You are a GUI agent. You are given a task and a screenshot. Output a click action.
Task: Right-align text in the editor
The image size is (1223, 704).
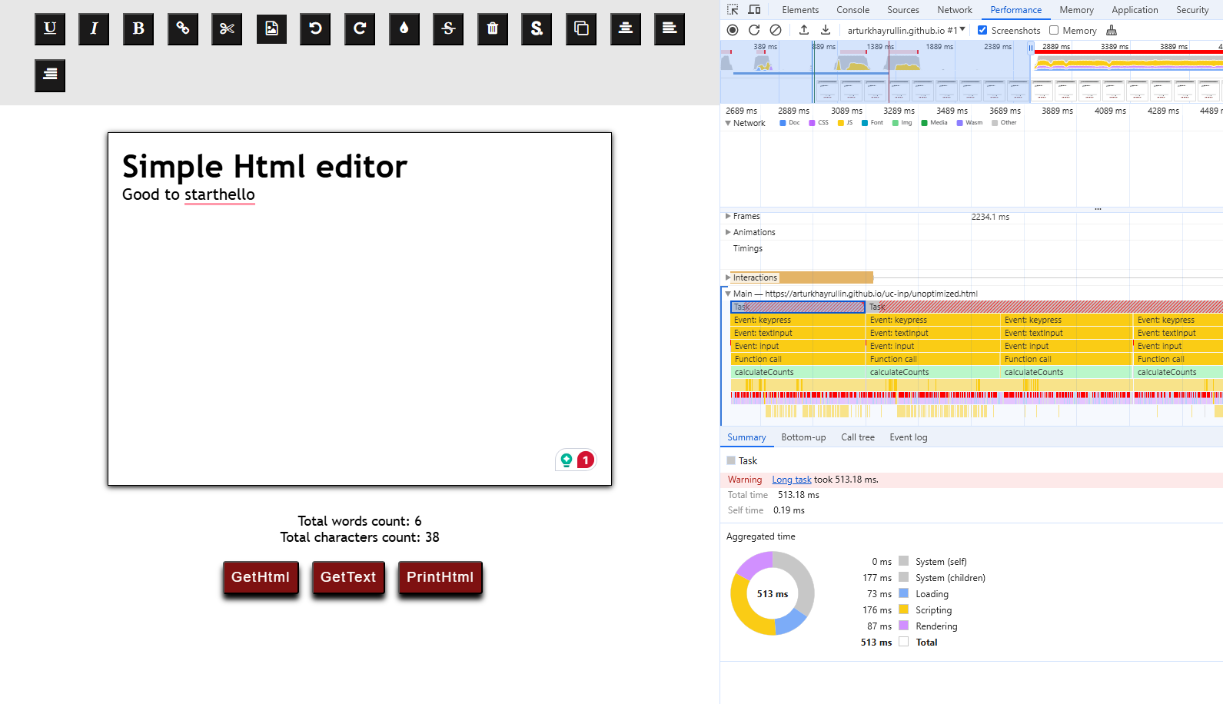pyautogui.click(x=50, y=76)
